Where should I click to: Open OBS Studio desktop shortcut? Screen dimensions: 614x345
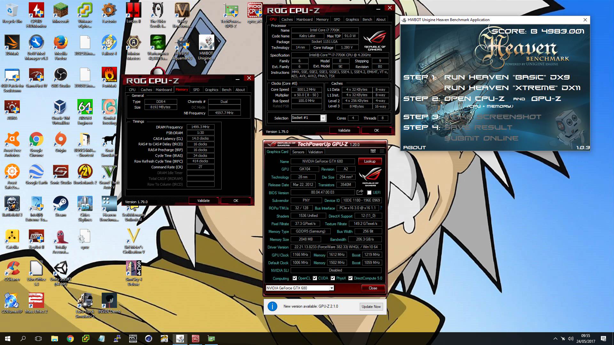60,77
